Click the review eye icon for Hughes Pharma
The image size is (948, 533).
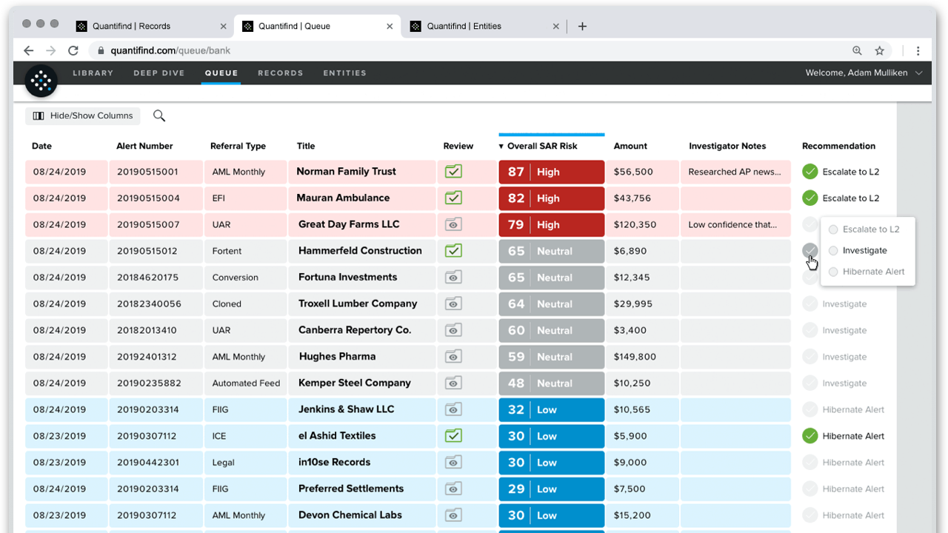click(x=453, y=357)
